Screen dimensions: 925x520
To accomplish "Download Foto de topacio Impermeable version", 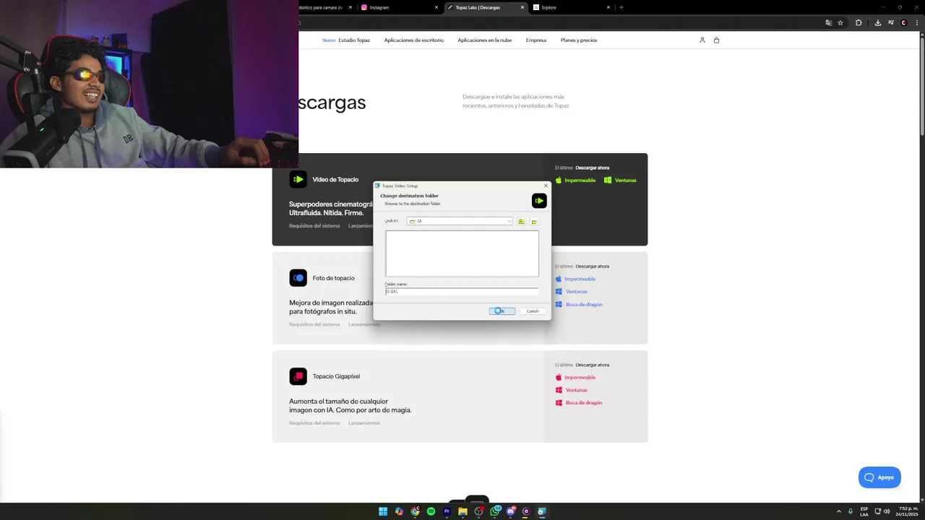I will point(575,279).
